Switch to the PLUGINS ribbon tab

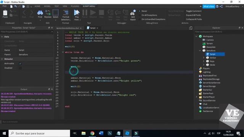point(75,6)
